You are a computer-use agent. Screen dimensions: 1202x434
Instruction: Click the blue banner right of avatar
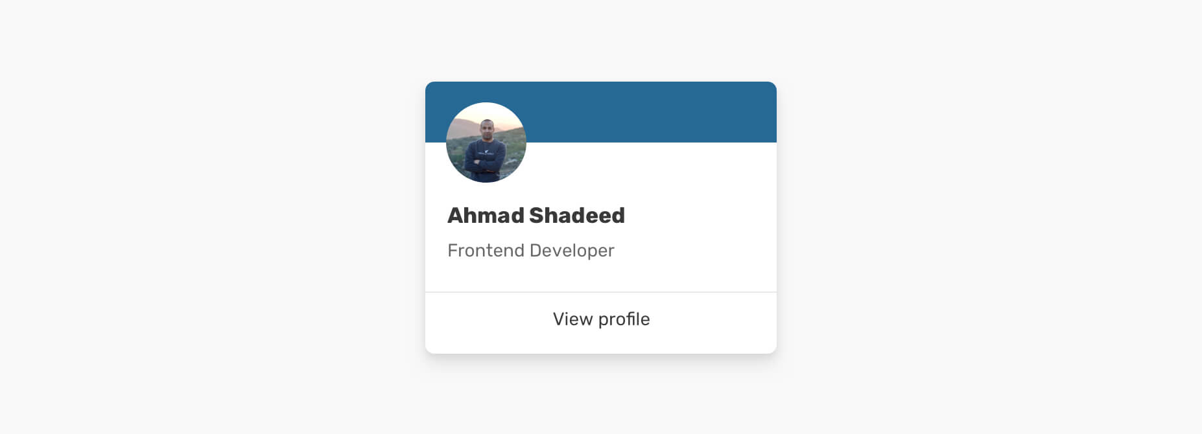(648, 111)
